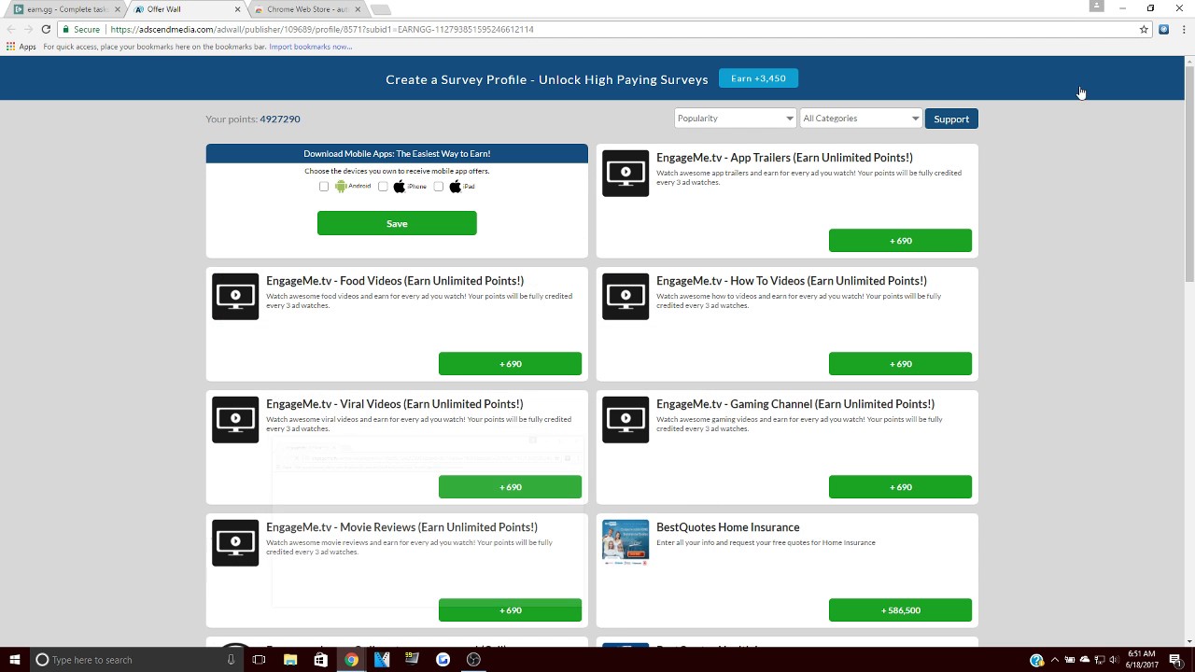Screen dimensions: 1195x672
Task: Click the blue help icon in tray
Action: coord(1036,660)
